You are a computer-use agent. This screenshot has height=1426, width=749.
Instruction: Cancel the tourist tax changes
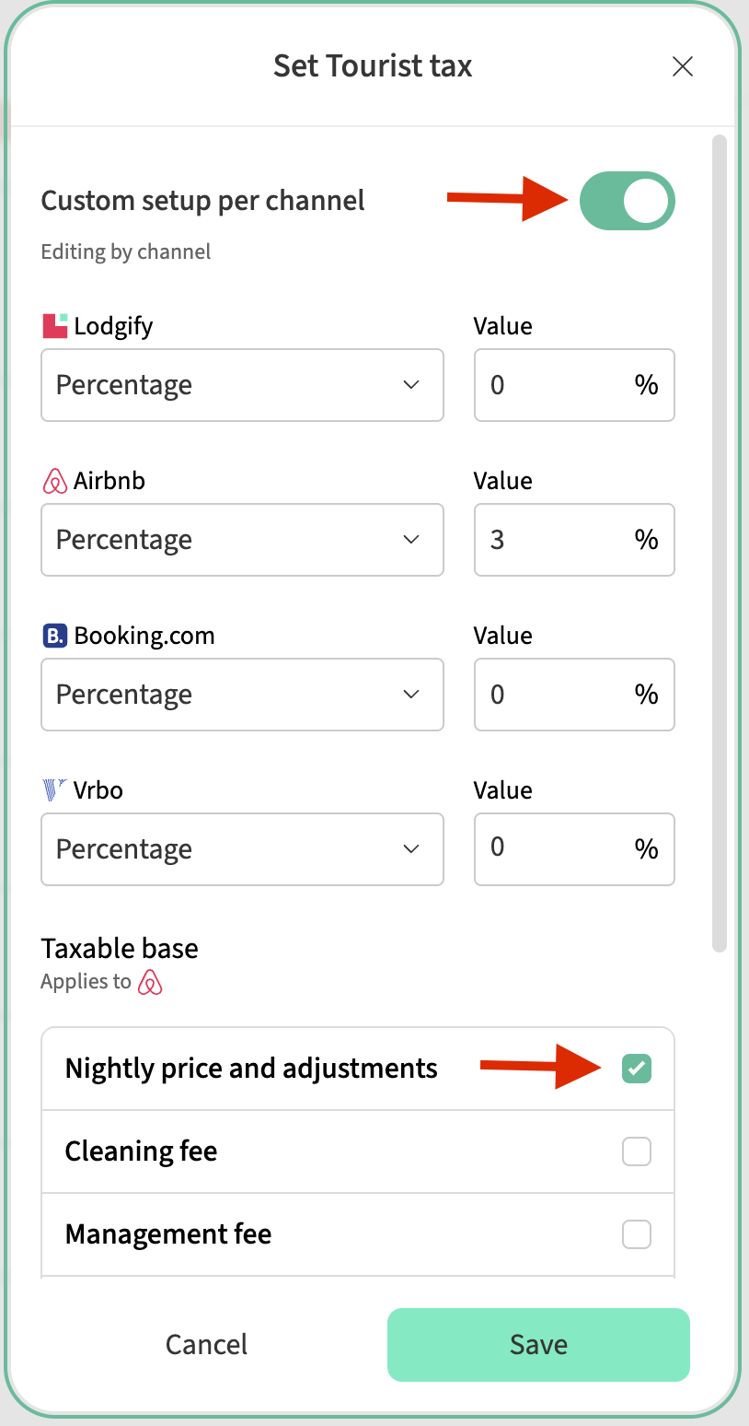206,1345
